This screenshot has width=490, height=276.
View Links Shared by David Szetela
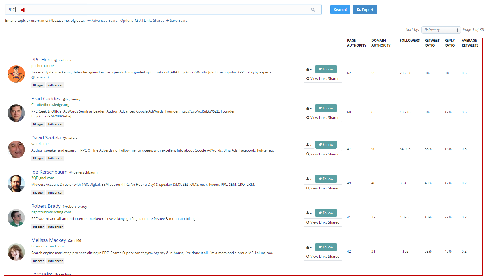click(x=323, y=154)
